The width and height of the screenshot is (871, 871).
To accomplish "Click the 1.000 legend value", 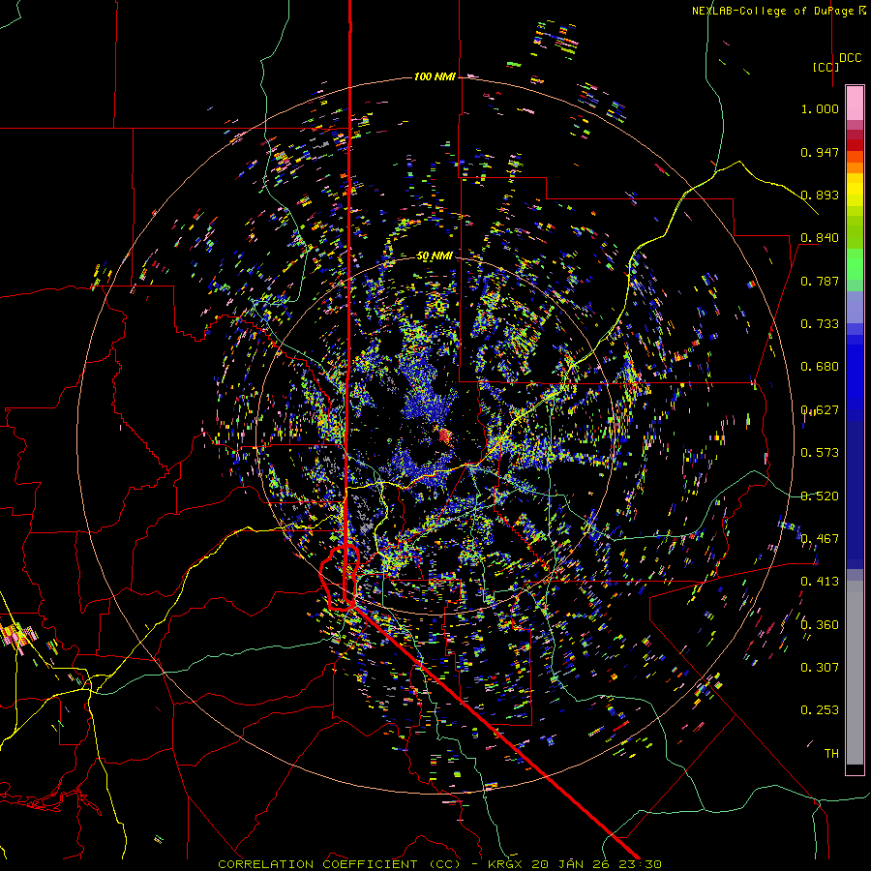I will [x=820, y=108].
